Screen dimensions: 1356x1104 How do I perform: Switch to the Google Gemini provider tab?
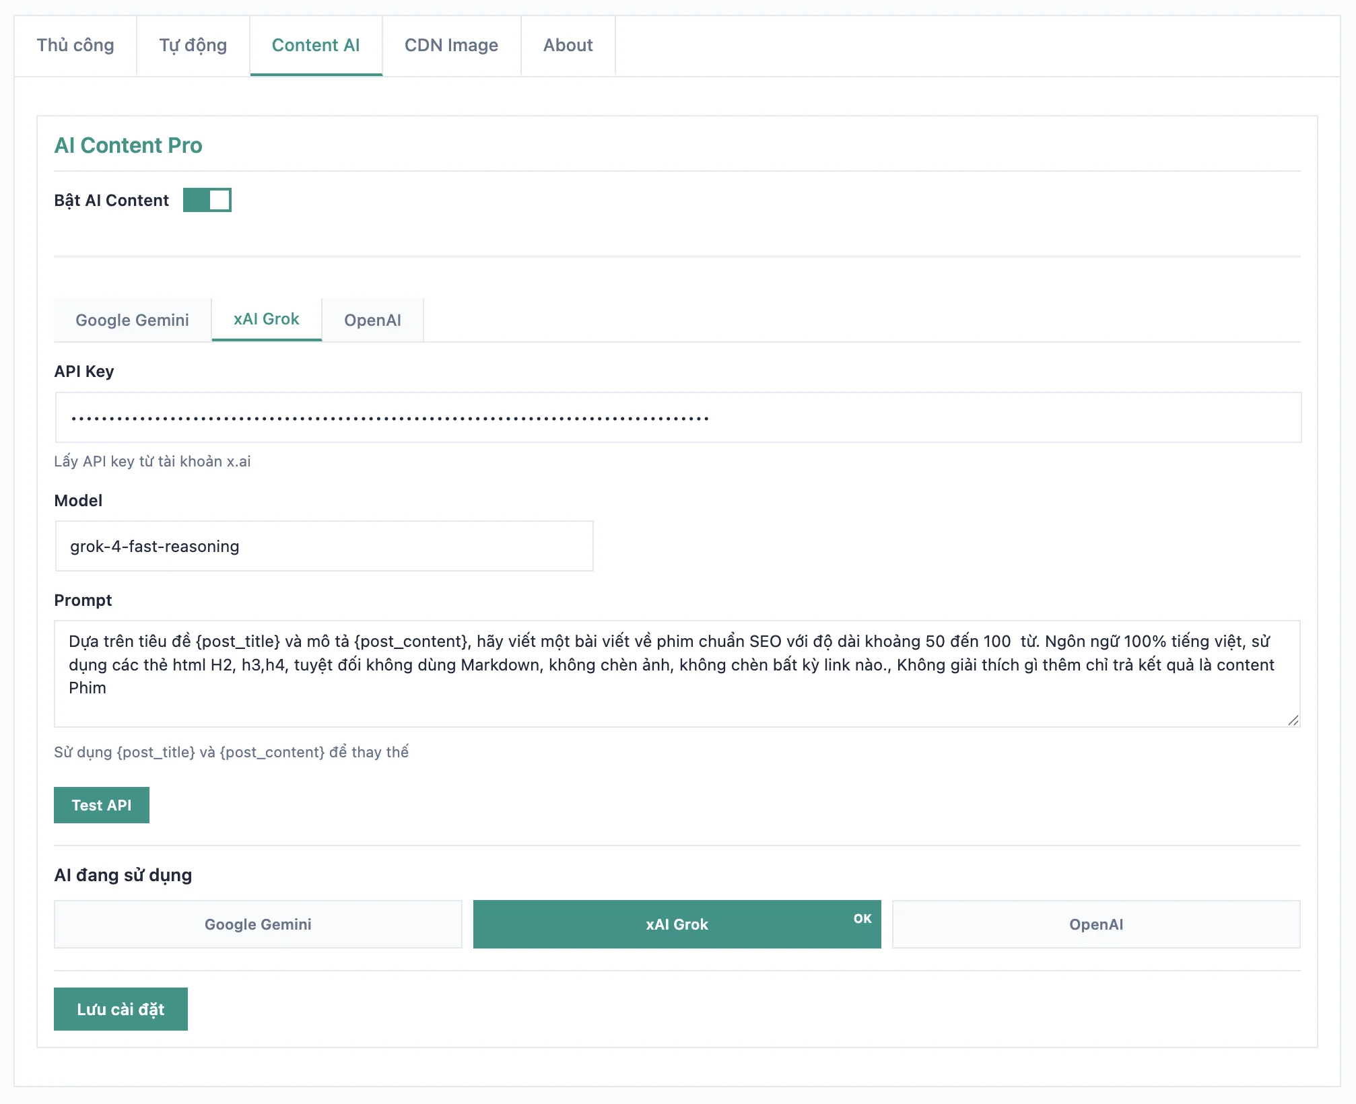point(132,320)
